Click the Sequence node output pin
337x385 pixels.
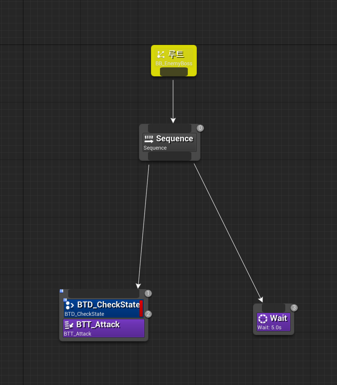pyautogui.click(x=170, y=156)
